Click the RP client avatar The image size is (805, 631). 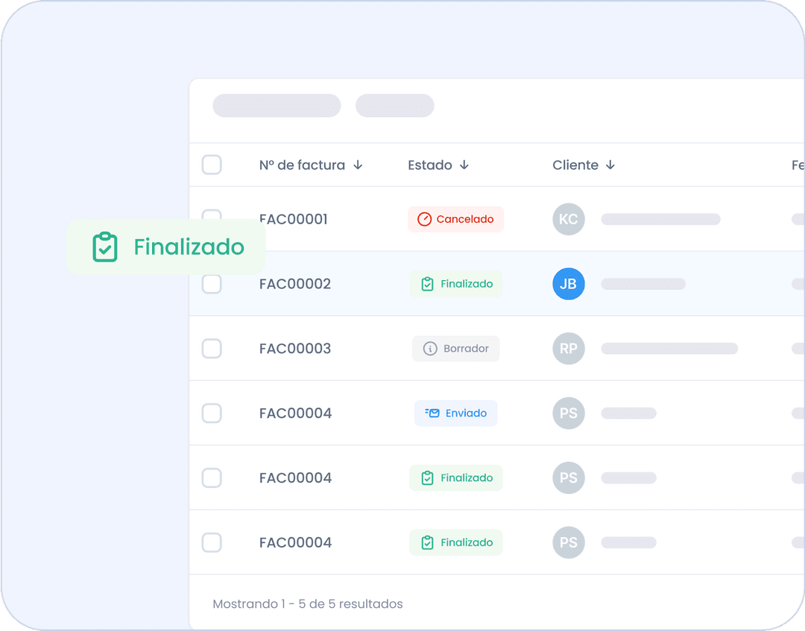click(x=568, y=349)
